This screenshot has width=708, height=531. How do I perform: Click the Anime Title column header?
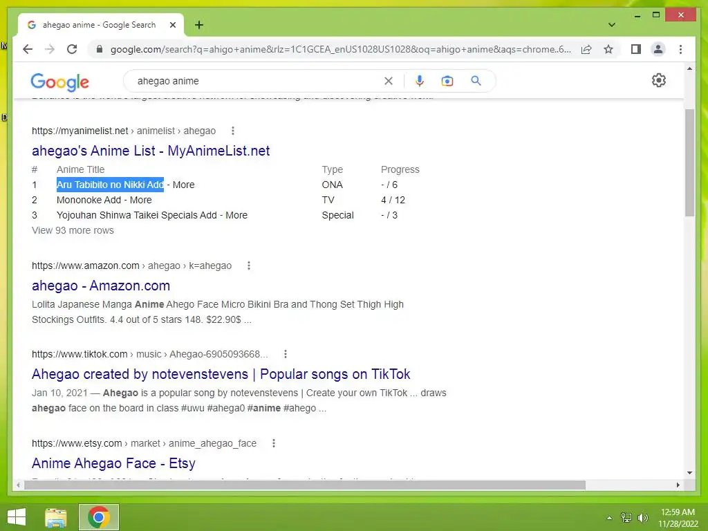pyautogui.click(x=80, y=169)
